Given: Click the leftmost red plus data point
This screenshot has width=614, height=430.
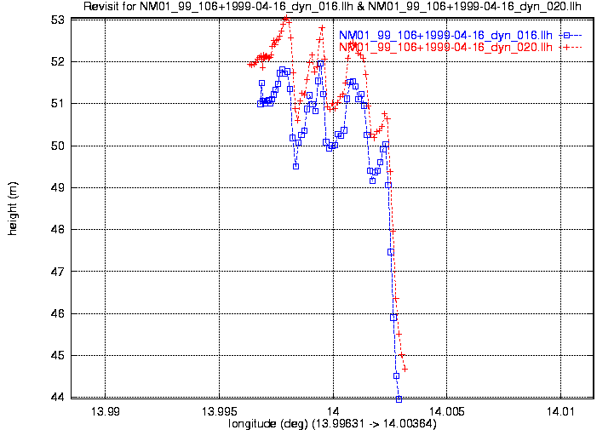Looking at the screenshot, I should click(x=250, y=64).
